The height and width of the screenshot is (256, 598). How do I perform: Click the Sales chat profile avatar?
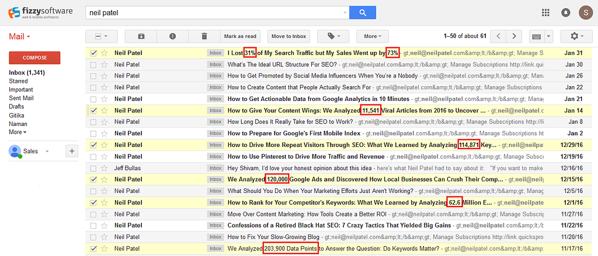click(x=15, y=151)
